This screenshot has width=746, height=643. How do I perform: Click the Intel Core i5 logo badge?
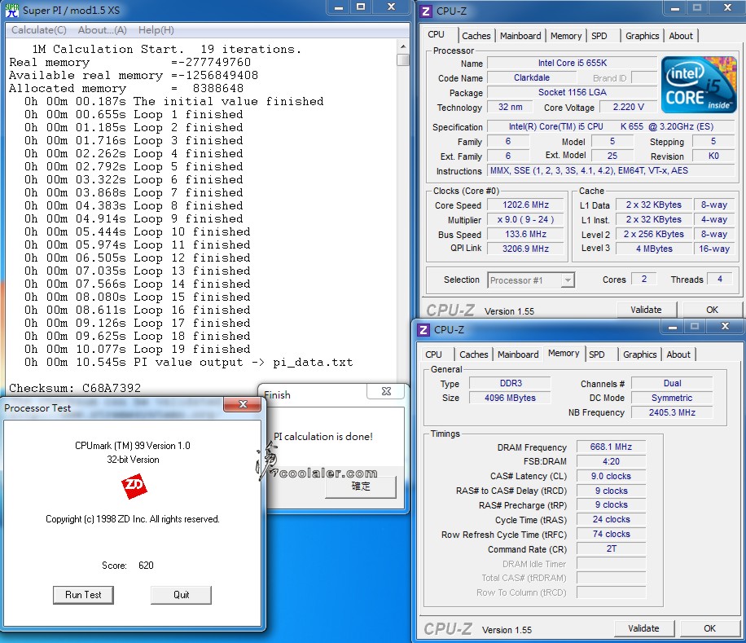(699, 85)
